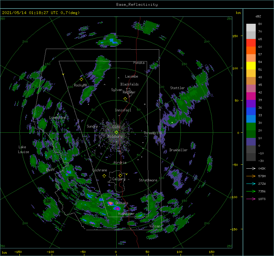Click the magenta 18TS arrow symbol
The width and height of the screenshot is (274, 256).
tap(251, 199)
